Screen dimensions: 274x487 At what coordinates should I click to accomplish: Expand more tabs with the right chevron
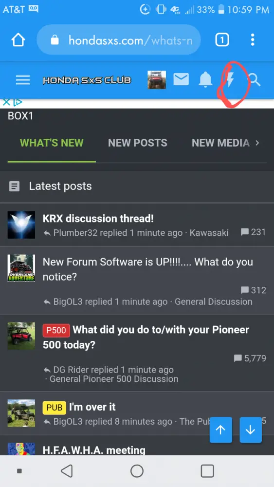coord(257,143)
